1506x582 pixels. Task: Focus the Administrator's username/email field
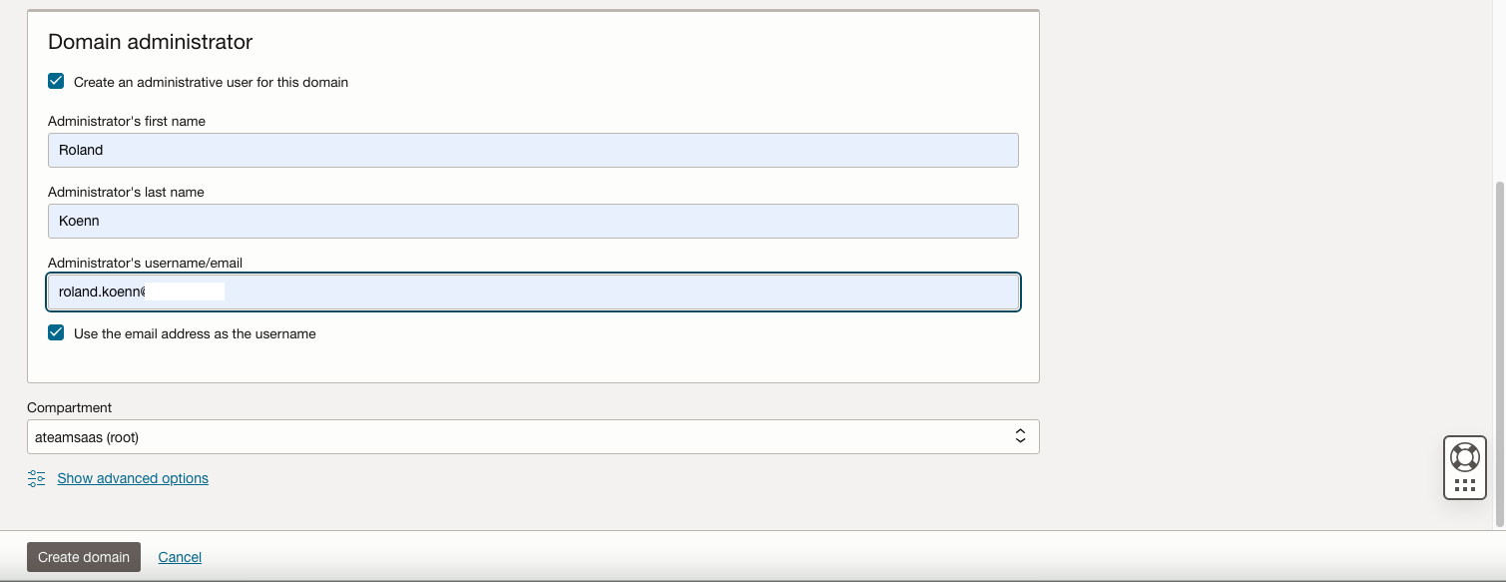pos(534,291)
